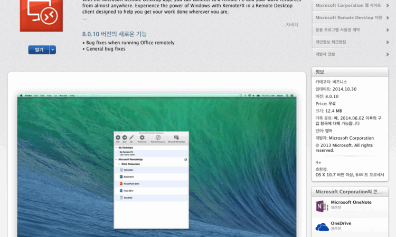
Task: Open the Microsoft OneNote title link
Action: [x=351, y=202]
